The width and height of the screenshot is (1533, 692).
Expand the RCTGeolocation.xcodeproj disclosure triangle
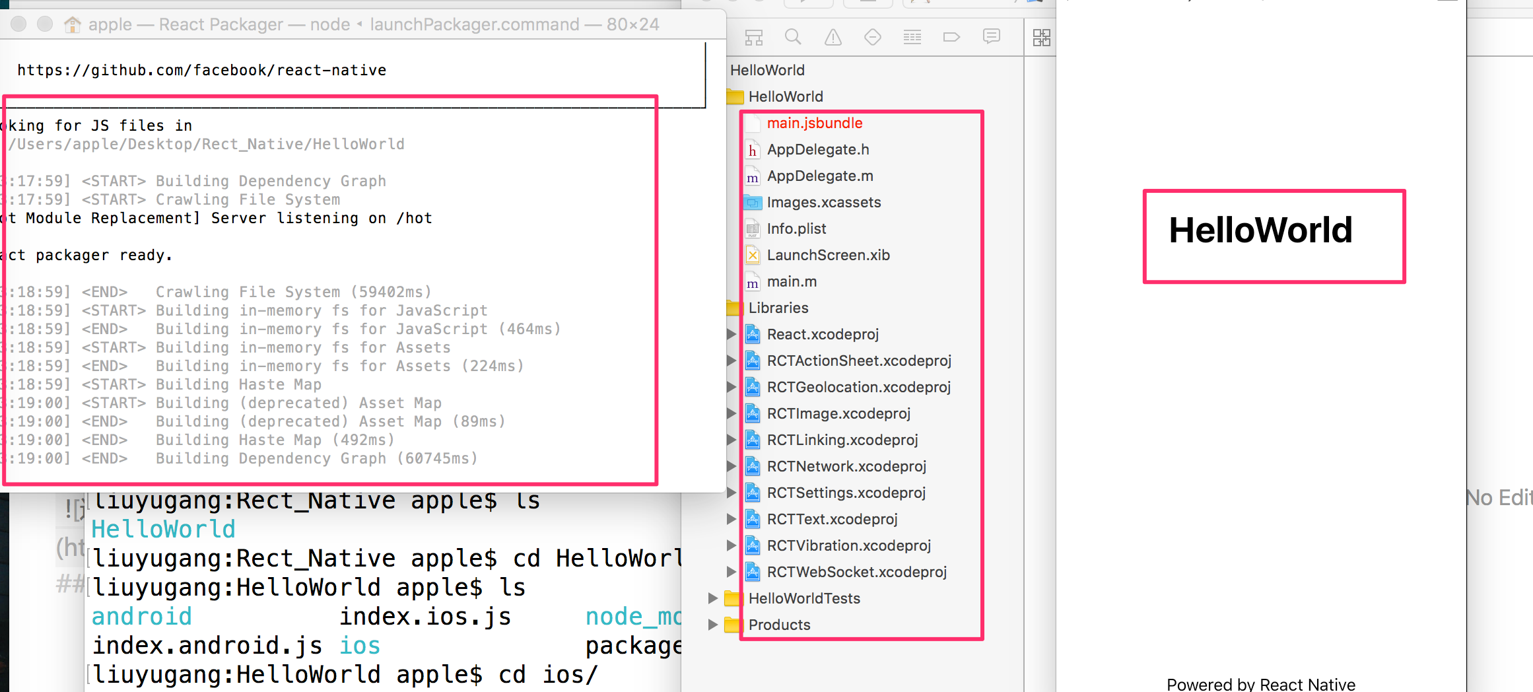pyautogui.click(x=731, y=387)
